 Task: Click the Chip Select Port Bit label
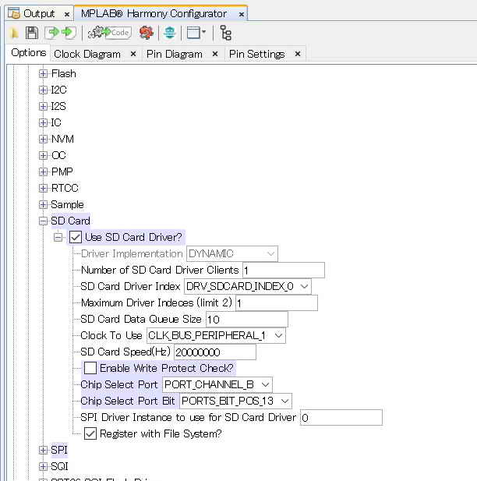pyautogui.click(x=127, y=401)
